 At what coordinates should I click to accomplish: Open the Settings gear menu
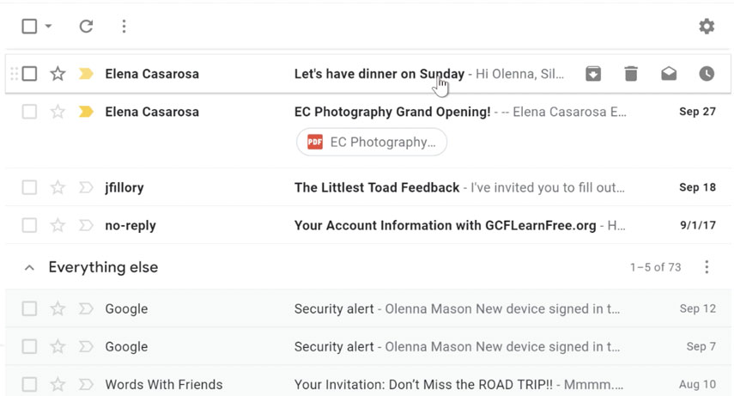pyautogui.click(x=707, y=27)
